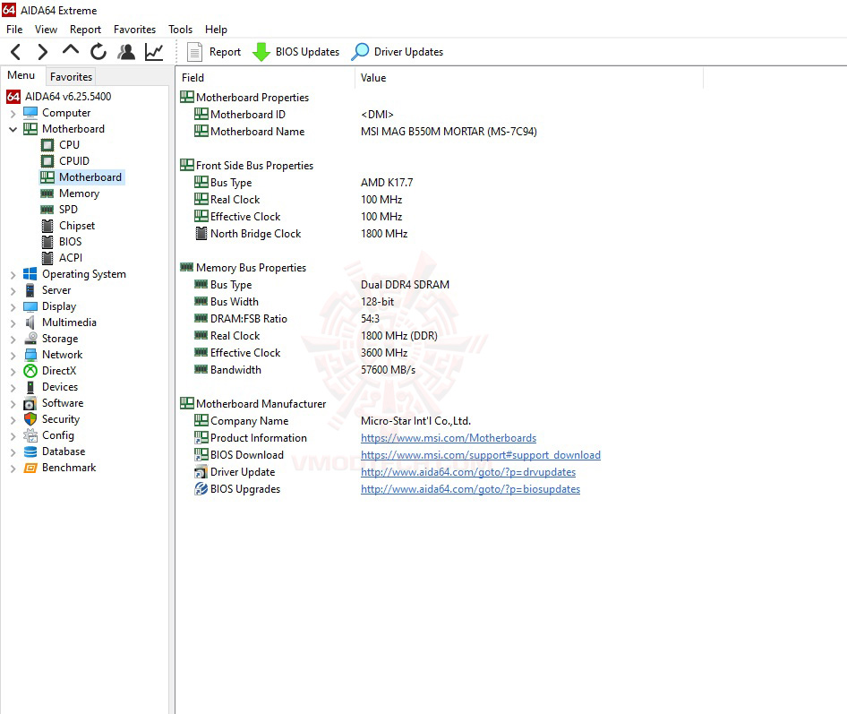Open BIOS Updates from toolbar
The image size is (847, 714).
pos(296,52)
